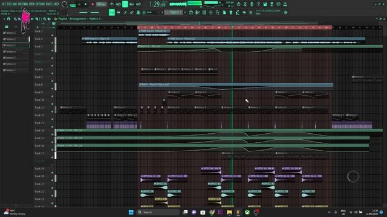Click the pause/play transport button
The height and width of the screenshot is (217, 387).
pos(79,4)
